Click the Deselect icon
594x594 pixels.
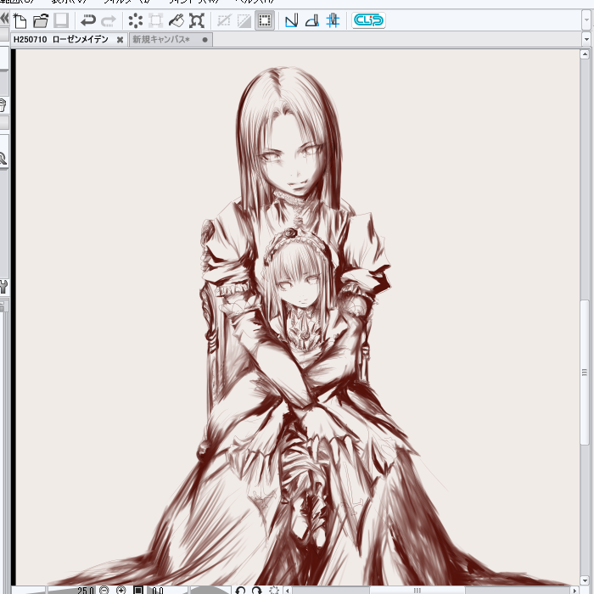(224, 20)
